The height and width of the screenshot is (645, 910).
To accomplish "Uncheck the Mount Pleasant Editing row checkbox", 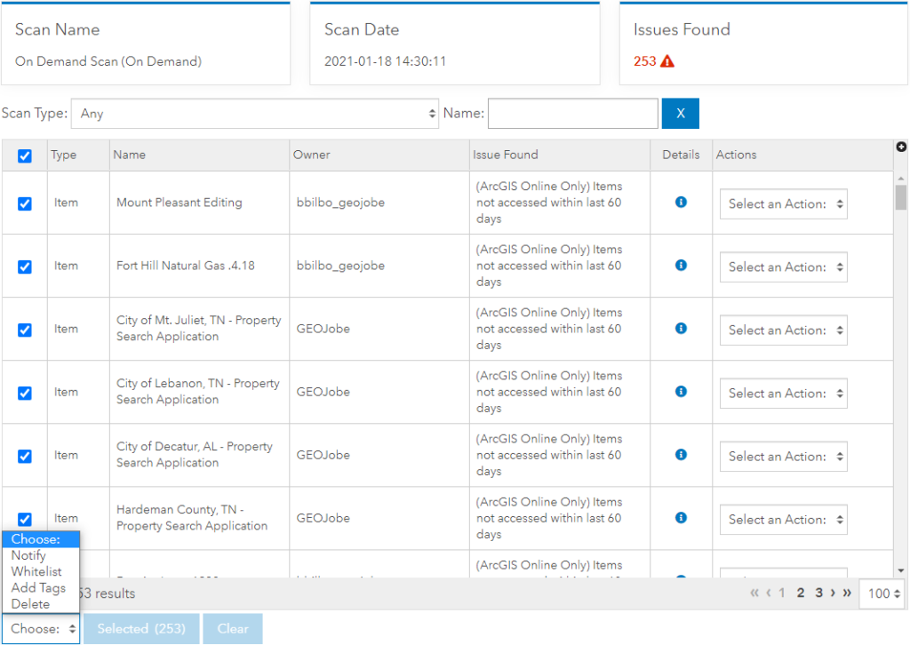I will [x=25, y=203].
